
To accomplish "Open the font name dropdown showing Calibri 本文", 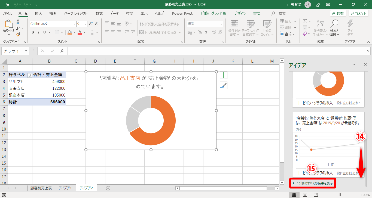I will tap(75, 24).
